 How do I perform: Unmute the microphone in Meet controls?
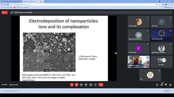(x=72, y=85)
